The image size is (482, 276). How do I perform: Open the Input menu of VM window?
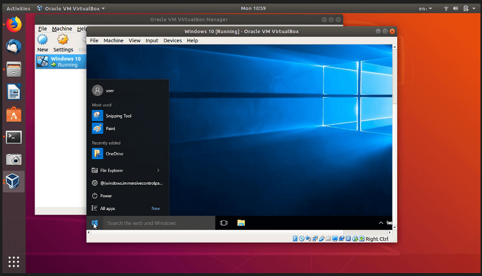pyautogui.click(x=151, y=40)
